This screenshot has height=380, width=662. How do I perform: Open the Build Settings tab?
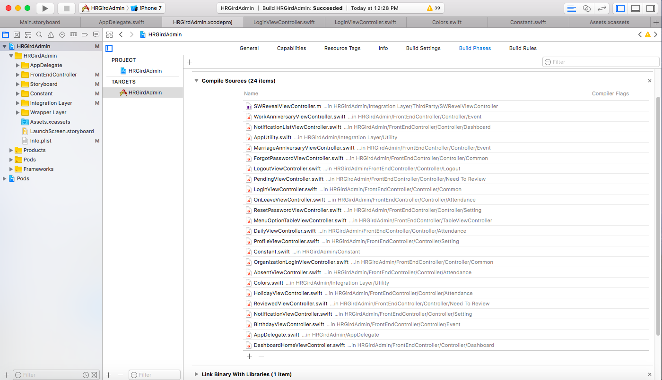pyautogui.click(x=423, y=48)
